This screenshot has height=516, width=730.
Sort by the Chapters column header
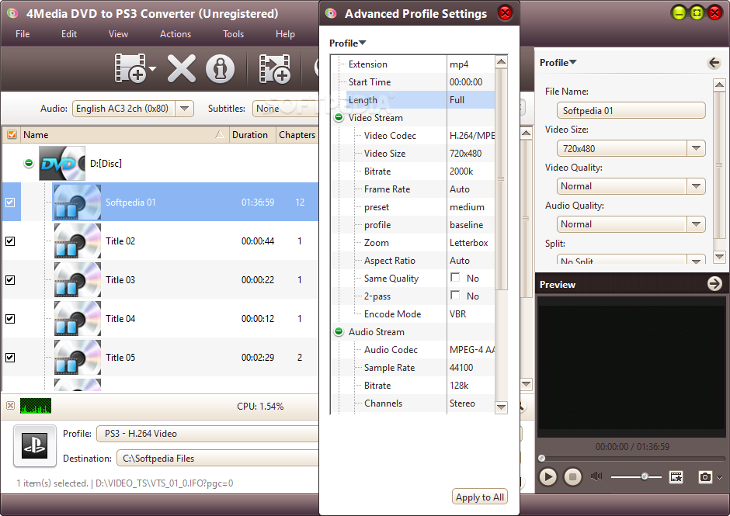297,134
